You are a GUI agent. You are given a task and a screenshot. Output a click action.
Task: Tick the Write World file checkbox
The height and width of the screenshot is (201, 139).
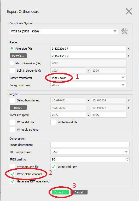[x=53, y=122]
